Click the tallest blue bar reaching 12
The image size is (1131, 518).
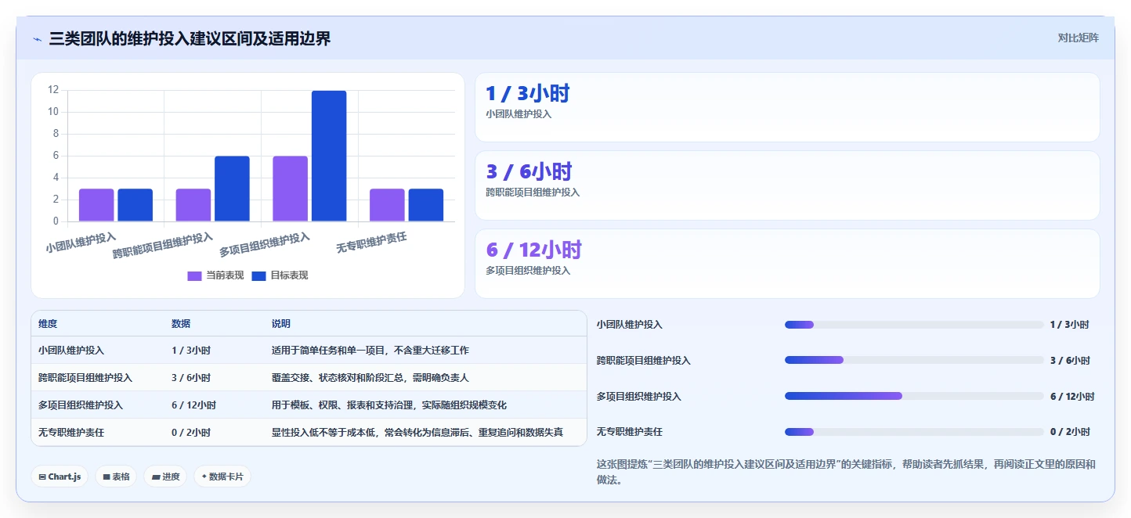329,156
